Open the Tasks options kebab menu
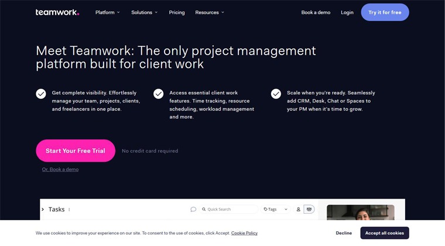 pos(69,210)
